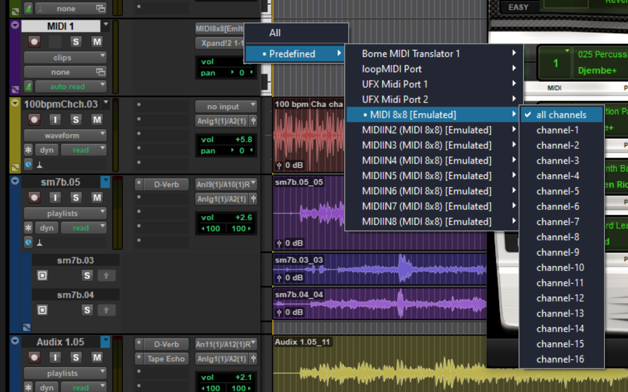The height and width of the screenshot is (392, 628).
Task: Promote the sm7b.03 playlist with the up arrow
Action: pos(106,276)
